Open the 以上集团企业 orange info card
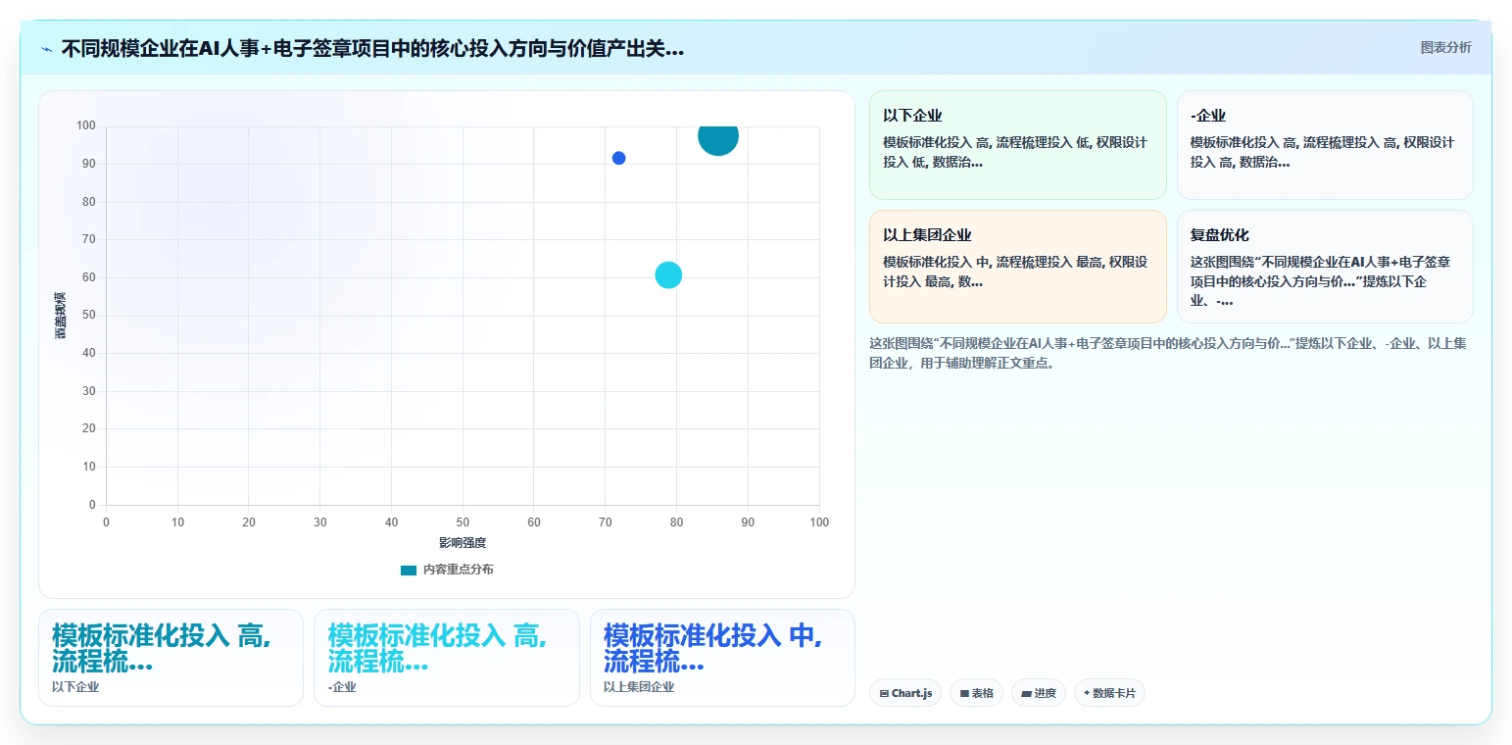1512x745 pixels. coord(1017,266)
